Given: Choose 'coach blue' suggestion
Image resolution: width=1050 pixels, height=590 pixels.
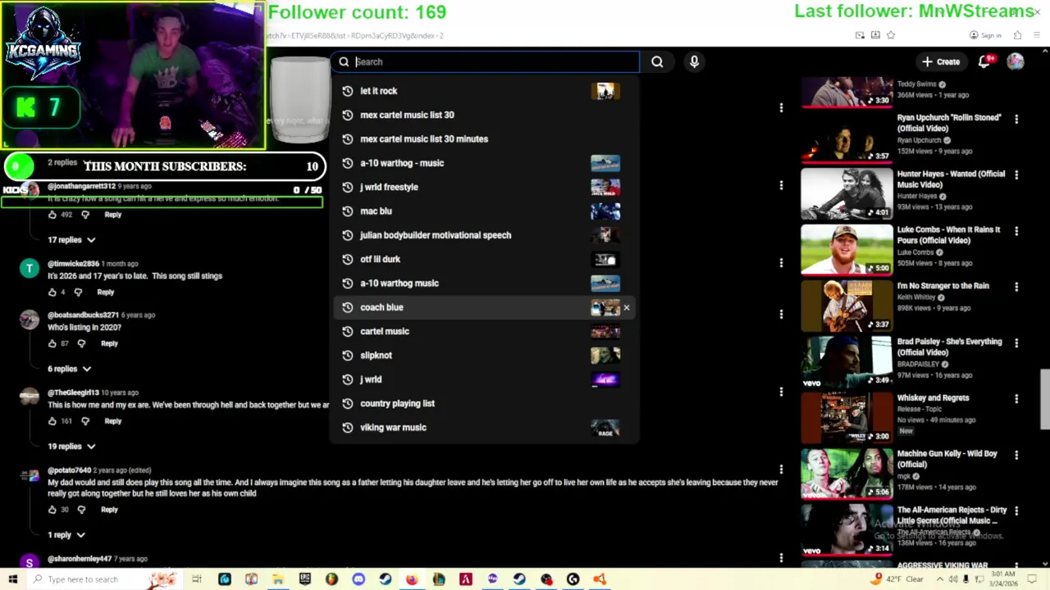Looking at the screenshot, I should click(x=484, y=307).
